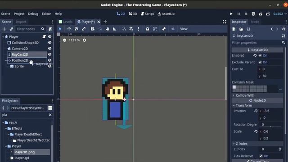Instance a child scene with link icon
The image size is (288, 162).
[11, 29]
